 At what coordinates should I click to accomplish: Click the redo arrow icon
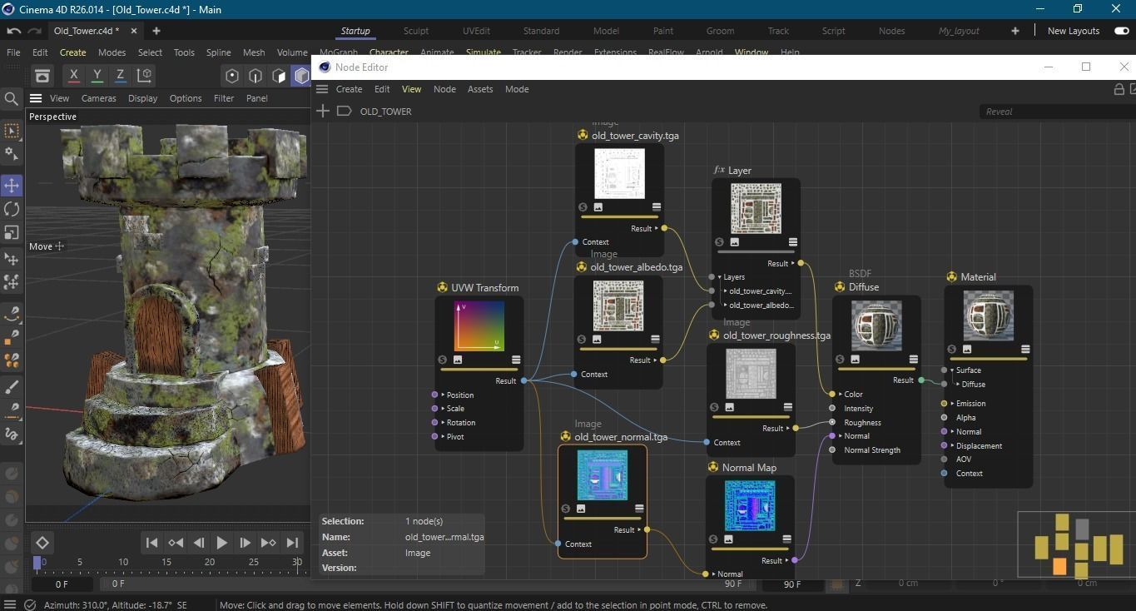34,31
